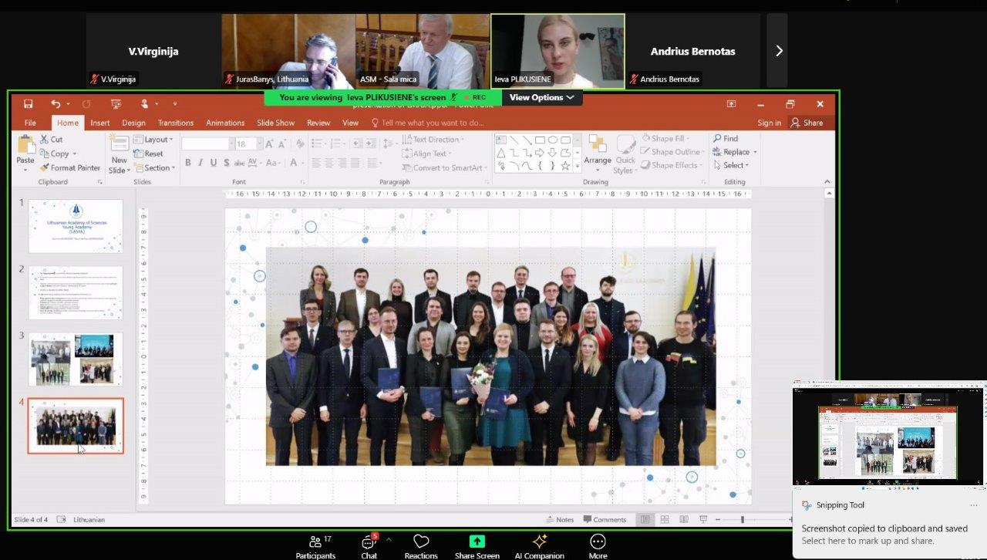Switch to the Design tab
This screenshot has height=560, width=987.
(x=133, y=123)
